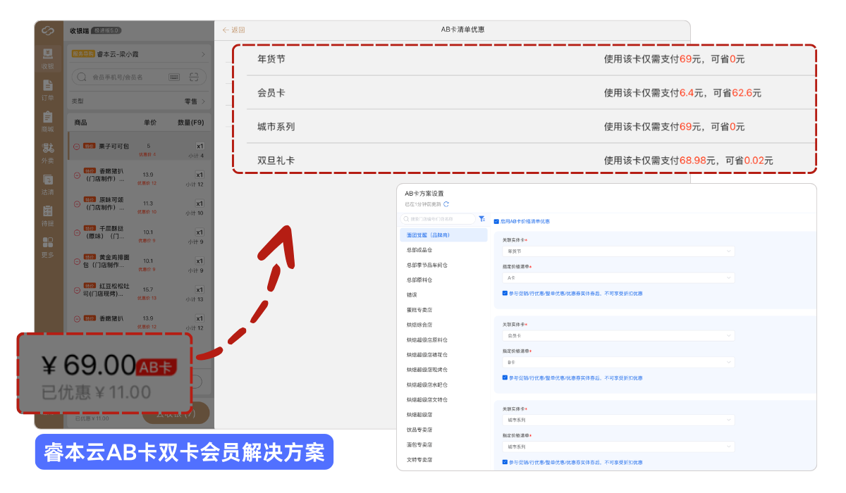This screenshot has height=493, width=846.
Task: Click 返回 back link
Action: click(x=233, y=30)
